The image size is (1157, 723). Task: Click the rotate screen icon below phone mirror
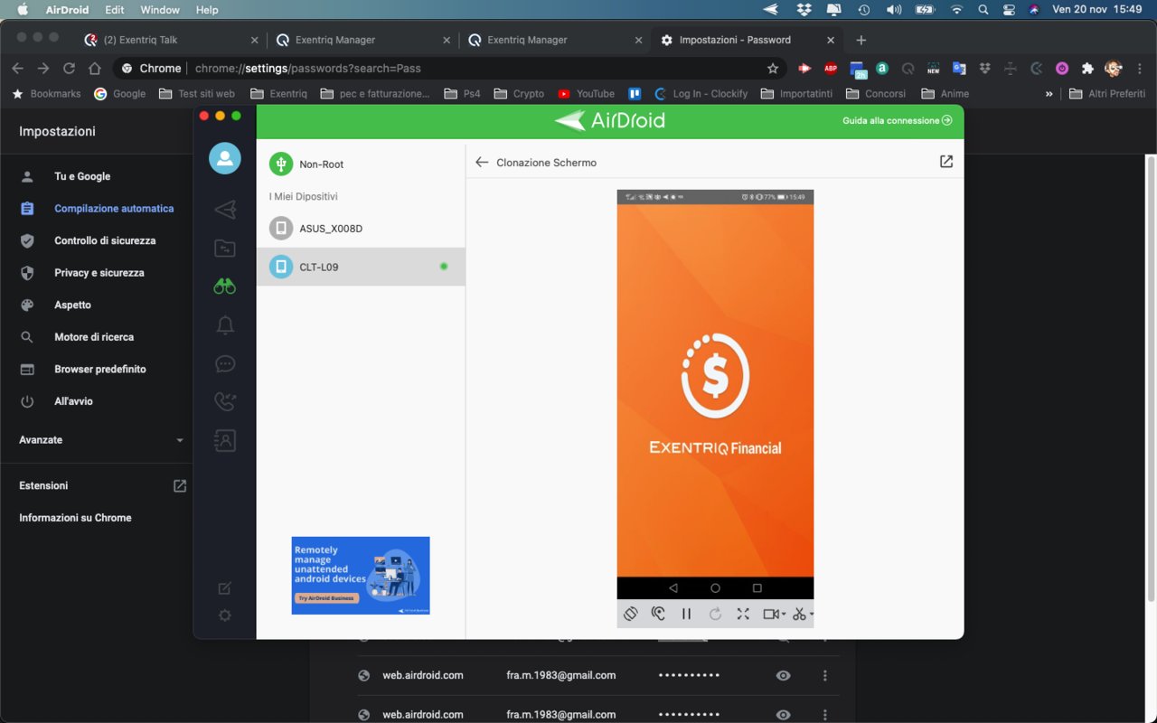[631, 614]
